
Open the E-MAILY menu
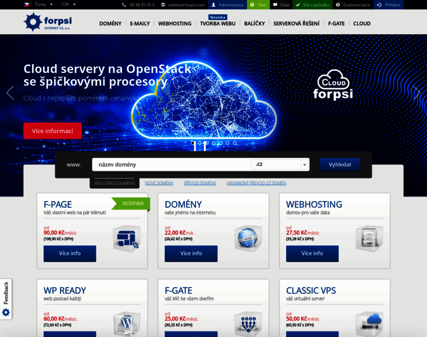(x=140, y=24)
